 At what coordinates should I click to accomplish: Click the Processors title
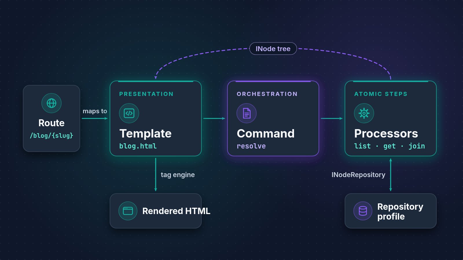click(386, 133)
